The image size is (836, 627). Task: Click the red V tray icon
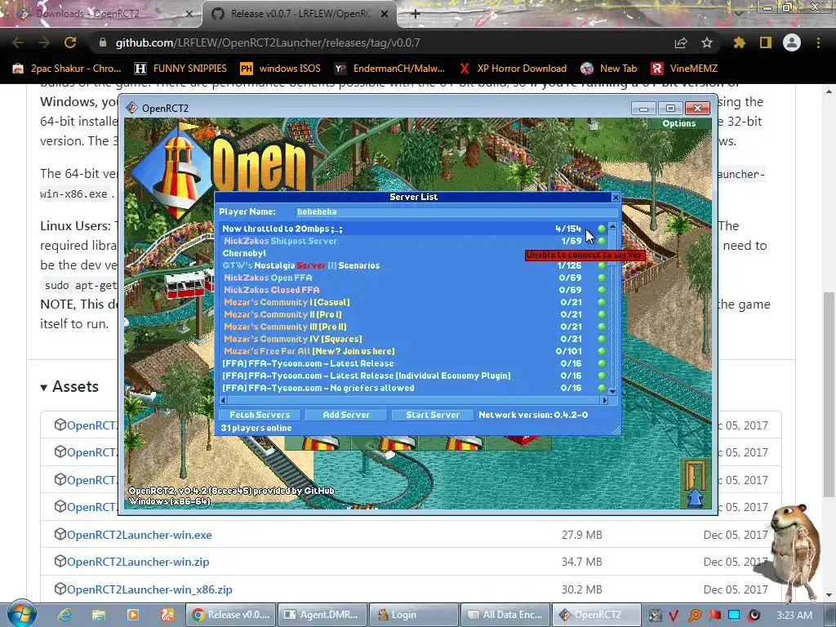(x=674, y=616)
